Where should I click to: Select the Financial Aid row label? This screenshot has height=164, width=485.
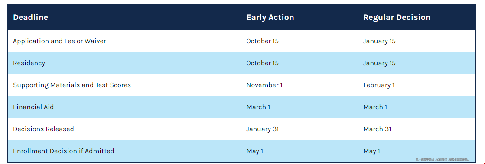click(x=33, y=107)
